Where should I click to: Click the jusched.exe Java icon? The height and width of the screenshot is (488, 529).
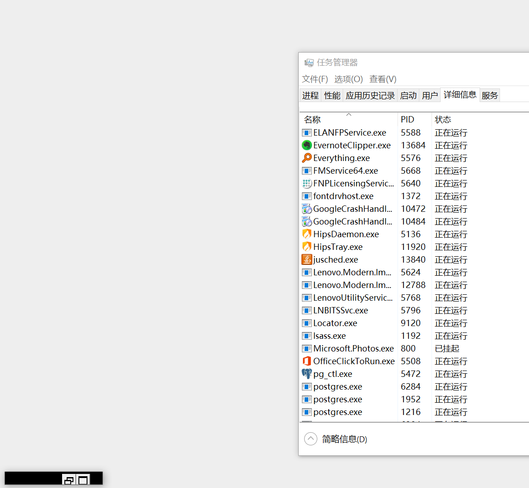coord(307,259)
